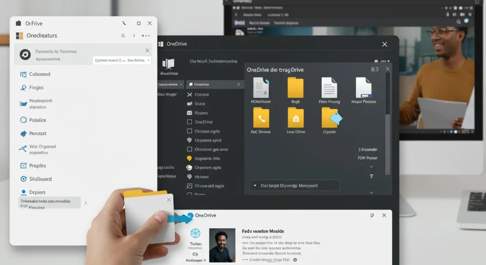Viewport: 486px width, 265px height.
Task: Open the three-dot more menu beside Onedleaturs
Action: point(146,36)
